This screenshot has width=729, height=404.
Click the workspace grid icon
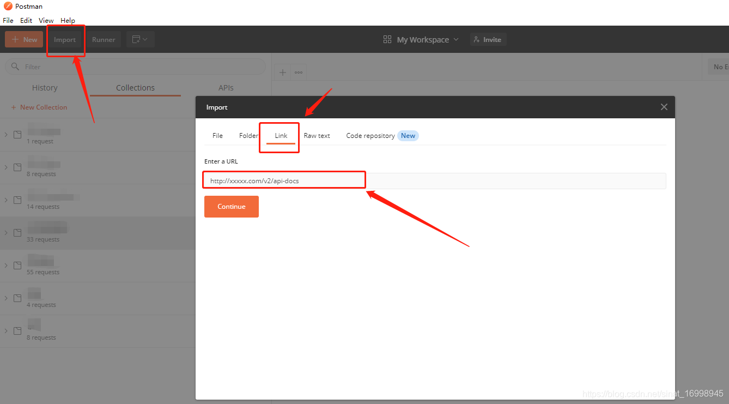click(x=387, y=39)
